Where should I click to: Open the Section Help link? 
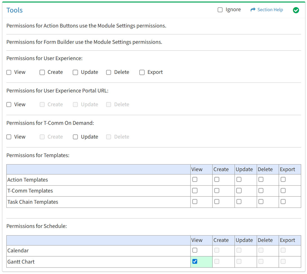click(270, 10)
